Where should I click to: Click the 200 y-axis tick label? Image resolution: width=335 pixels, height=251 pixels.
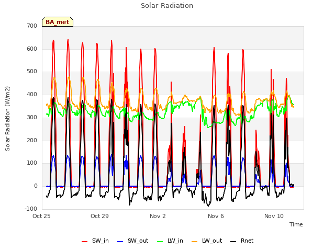[x=32, y=140]
